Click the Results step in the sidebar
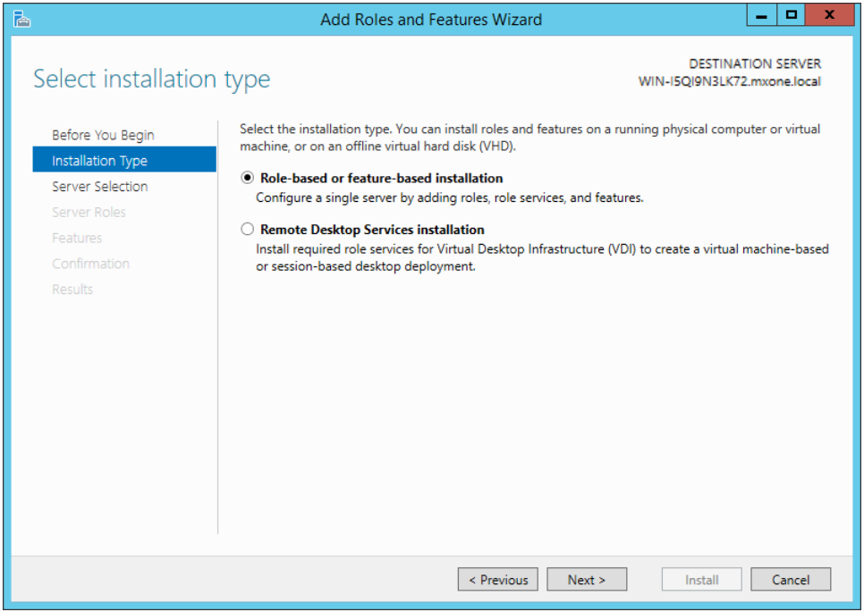The image size is (864, 612). (72, 289)
